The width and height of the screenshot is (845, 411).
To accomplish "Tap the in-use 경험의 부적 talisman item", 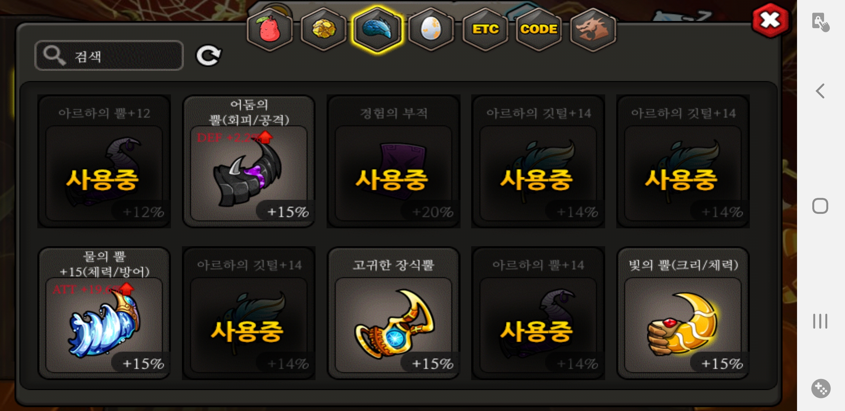I will (x=394, y=161).
